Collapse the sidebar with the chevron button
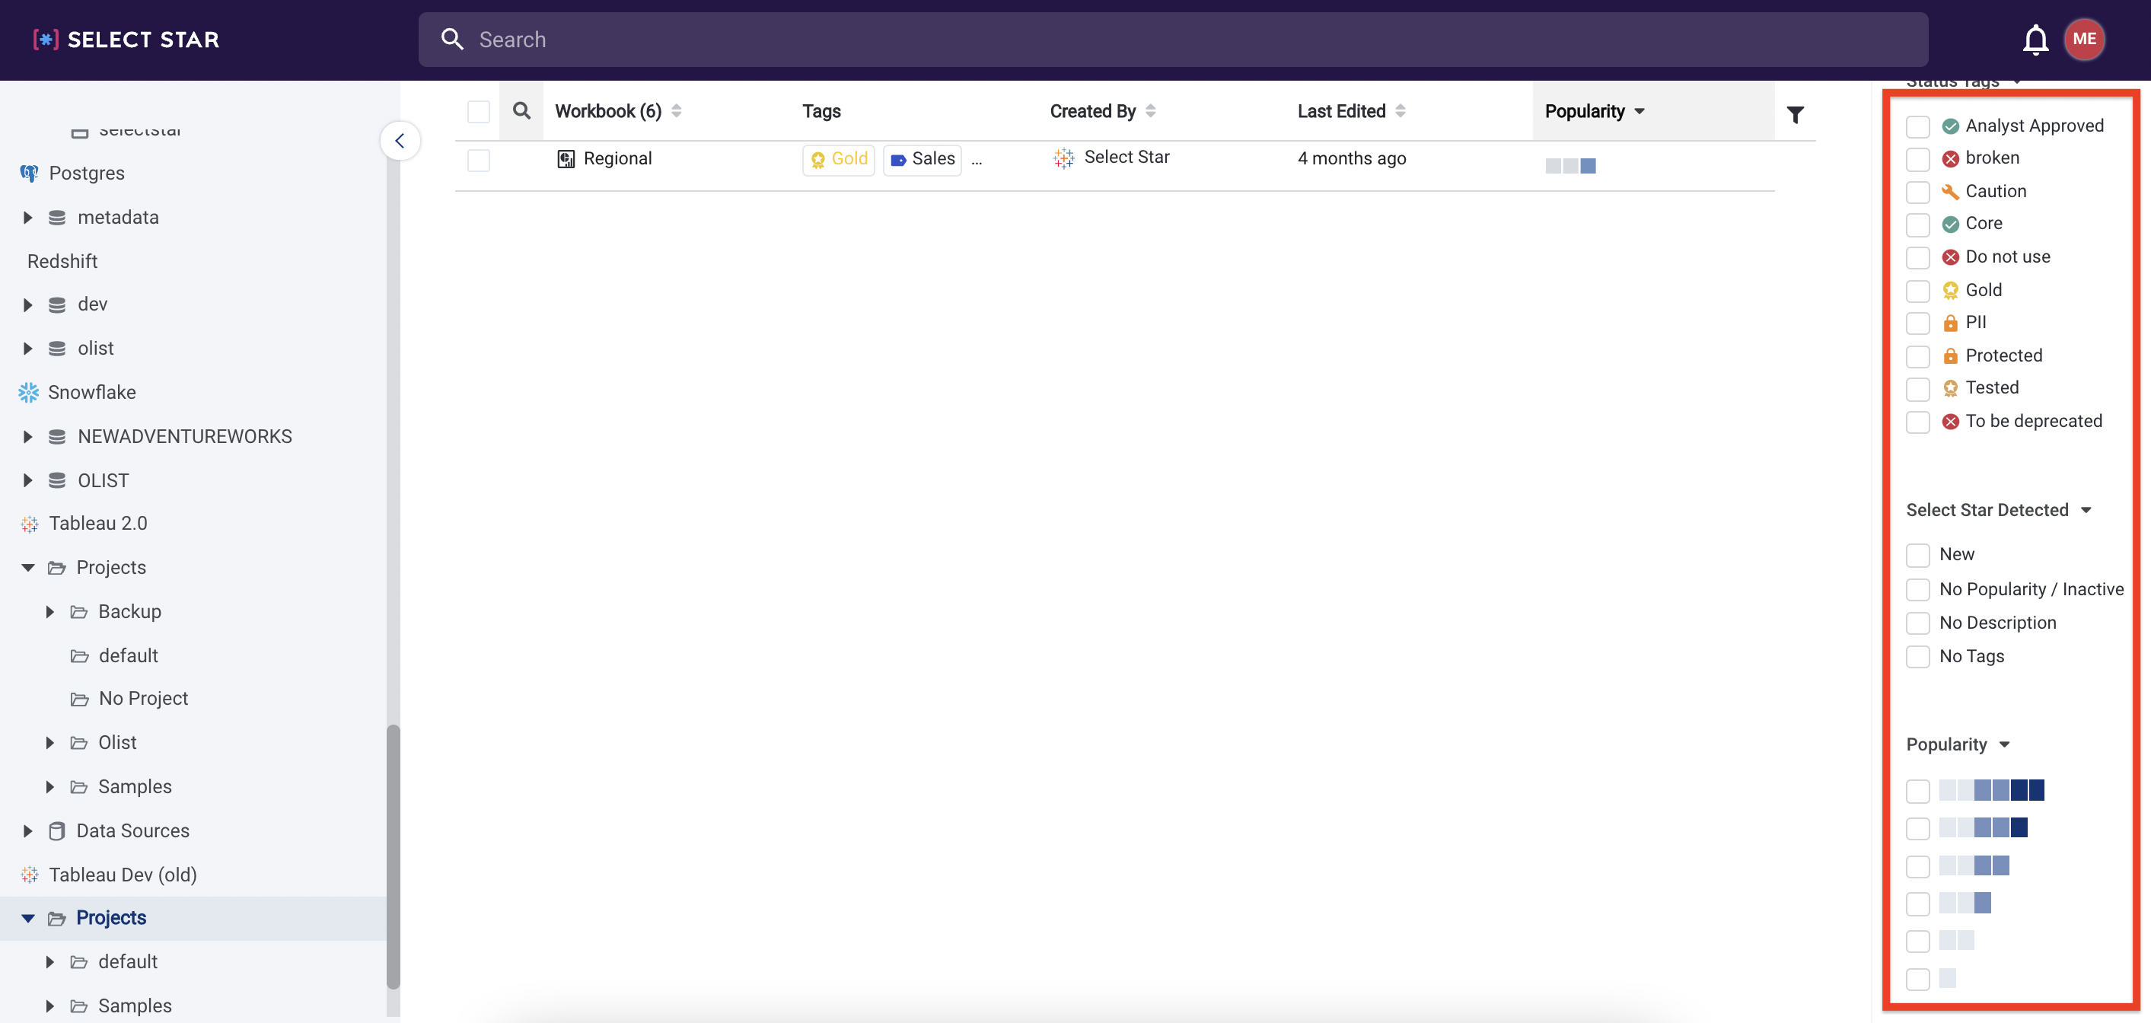 coord(400,140)
